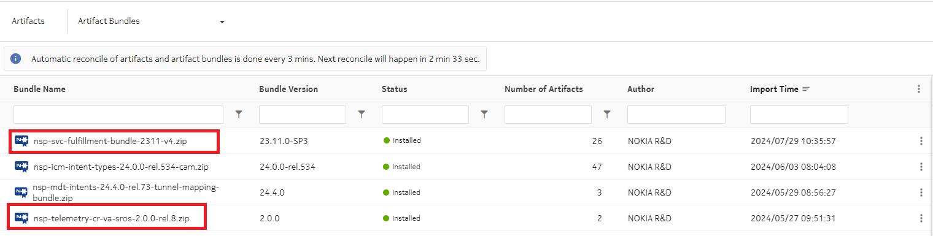Click the Bundle Name filter input
The width and height of the screenshot is (933, 236).
(x=118, y=115)
